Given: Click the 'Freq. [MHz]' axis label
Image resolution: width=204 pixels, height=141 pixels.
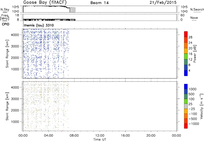Looking at the screenshot, I should click(5, 17).
